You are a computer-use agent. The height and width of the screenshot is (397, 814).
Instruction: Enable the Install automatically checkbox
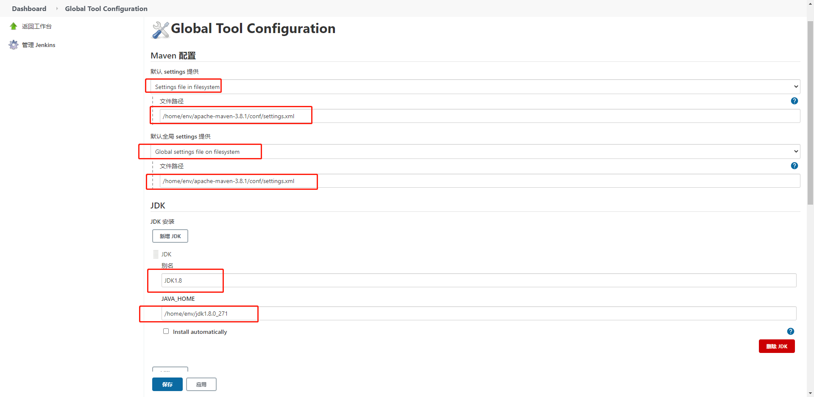pos(166,331)
